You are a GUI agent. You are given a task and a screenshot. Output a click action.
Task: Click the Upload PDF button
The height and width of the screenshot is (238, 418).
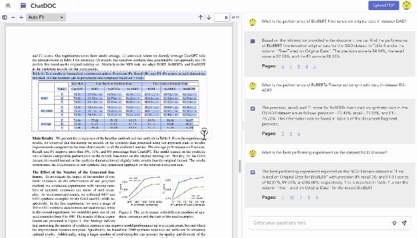(x=384, y=5)
